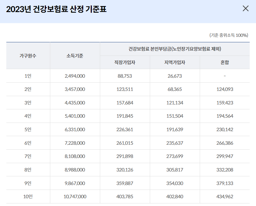Select income value 7,228,000
The image size is (256, 206).
[x=75, y=143]
